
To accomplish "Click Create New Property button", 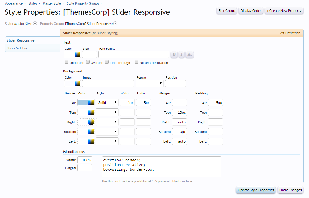I will (x=284, y=11).
